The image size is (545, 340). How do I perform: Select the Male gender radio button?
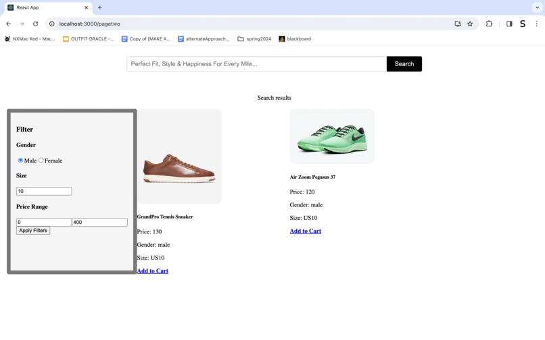(20, 160)
